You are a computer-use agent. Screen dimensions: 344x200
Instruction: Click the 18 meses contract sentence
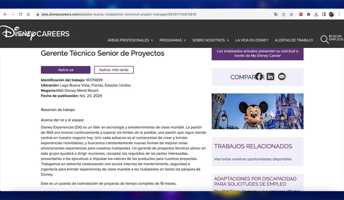[x=109, y=184]
